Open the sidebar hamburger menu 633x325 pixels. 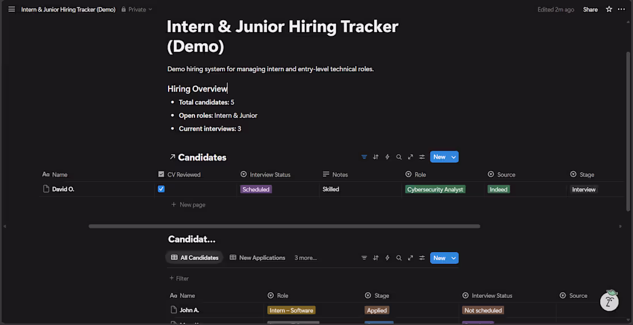point(12,9)
